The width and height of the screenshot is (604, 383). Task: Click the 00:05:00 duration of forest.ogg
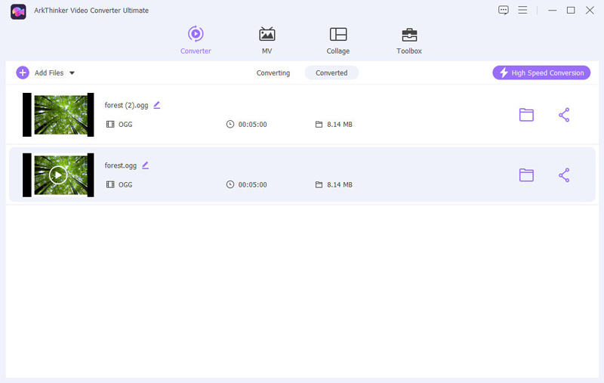pyautogui.click(x=253, y=184)
